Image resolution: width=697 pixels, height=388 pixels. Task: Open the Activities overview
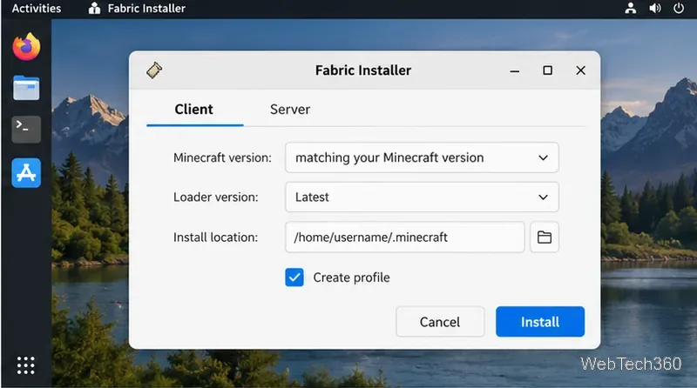37,8
